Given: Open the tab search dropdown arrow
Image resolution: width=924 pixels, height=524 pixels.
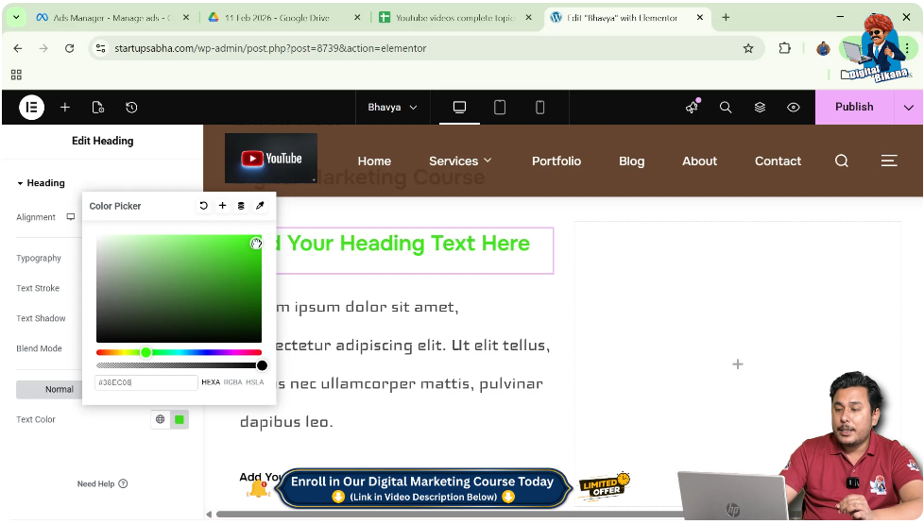Looking at the screenshot, I should click(x=16, y=18).
